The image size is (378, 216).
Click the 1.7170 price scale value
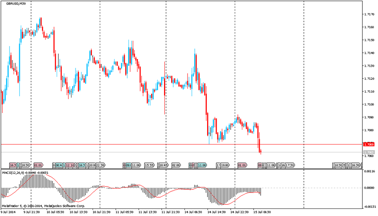click(369, 14)
